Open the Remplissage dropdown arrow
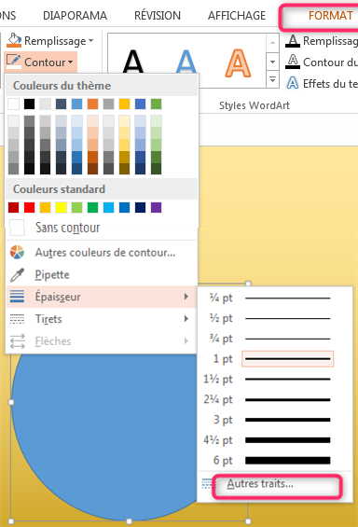Viewport: 358px width, 527px height. click(x=90, y=41)
